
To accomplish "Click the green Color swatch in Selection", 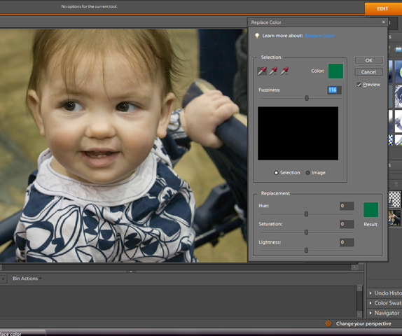I will (x=335, y=71).
